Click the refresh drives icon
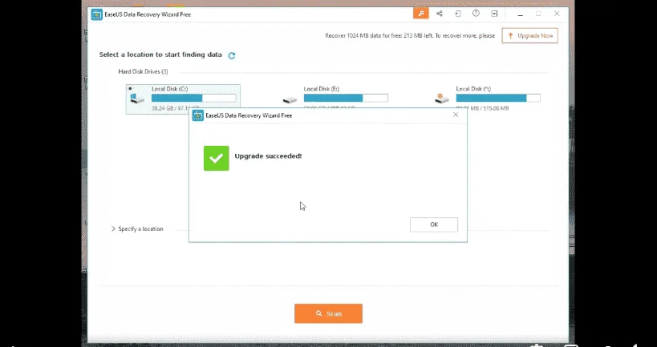657x347 pixels. 232,55
